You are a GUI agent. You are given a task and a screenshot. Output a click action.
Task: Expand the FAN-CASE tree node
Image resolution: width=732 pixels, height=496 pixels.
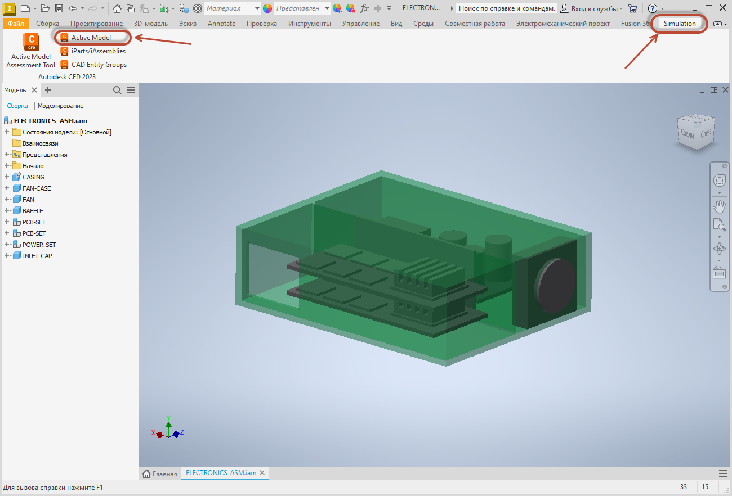(7, 188)
